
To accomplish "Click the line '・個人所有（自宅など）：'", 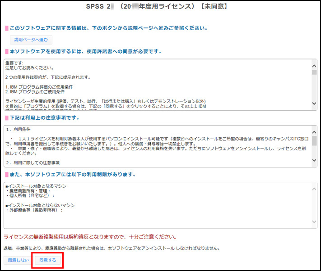I will pos(30,195).
